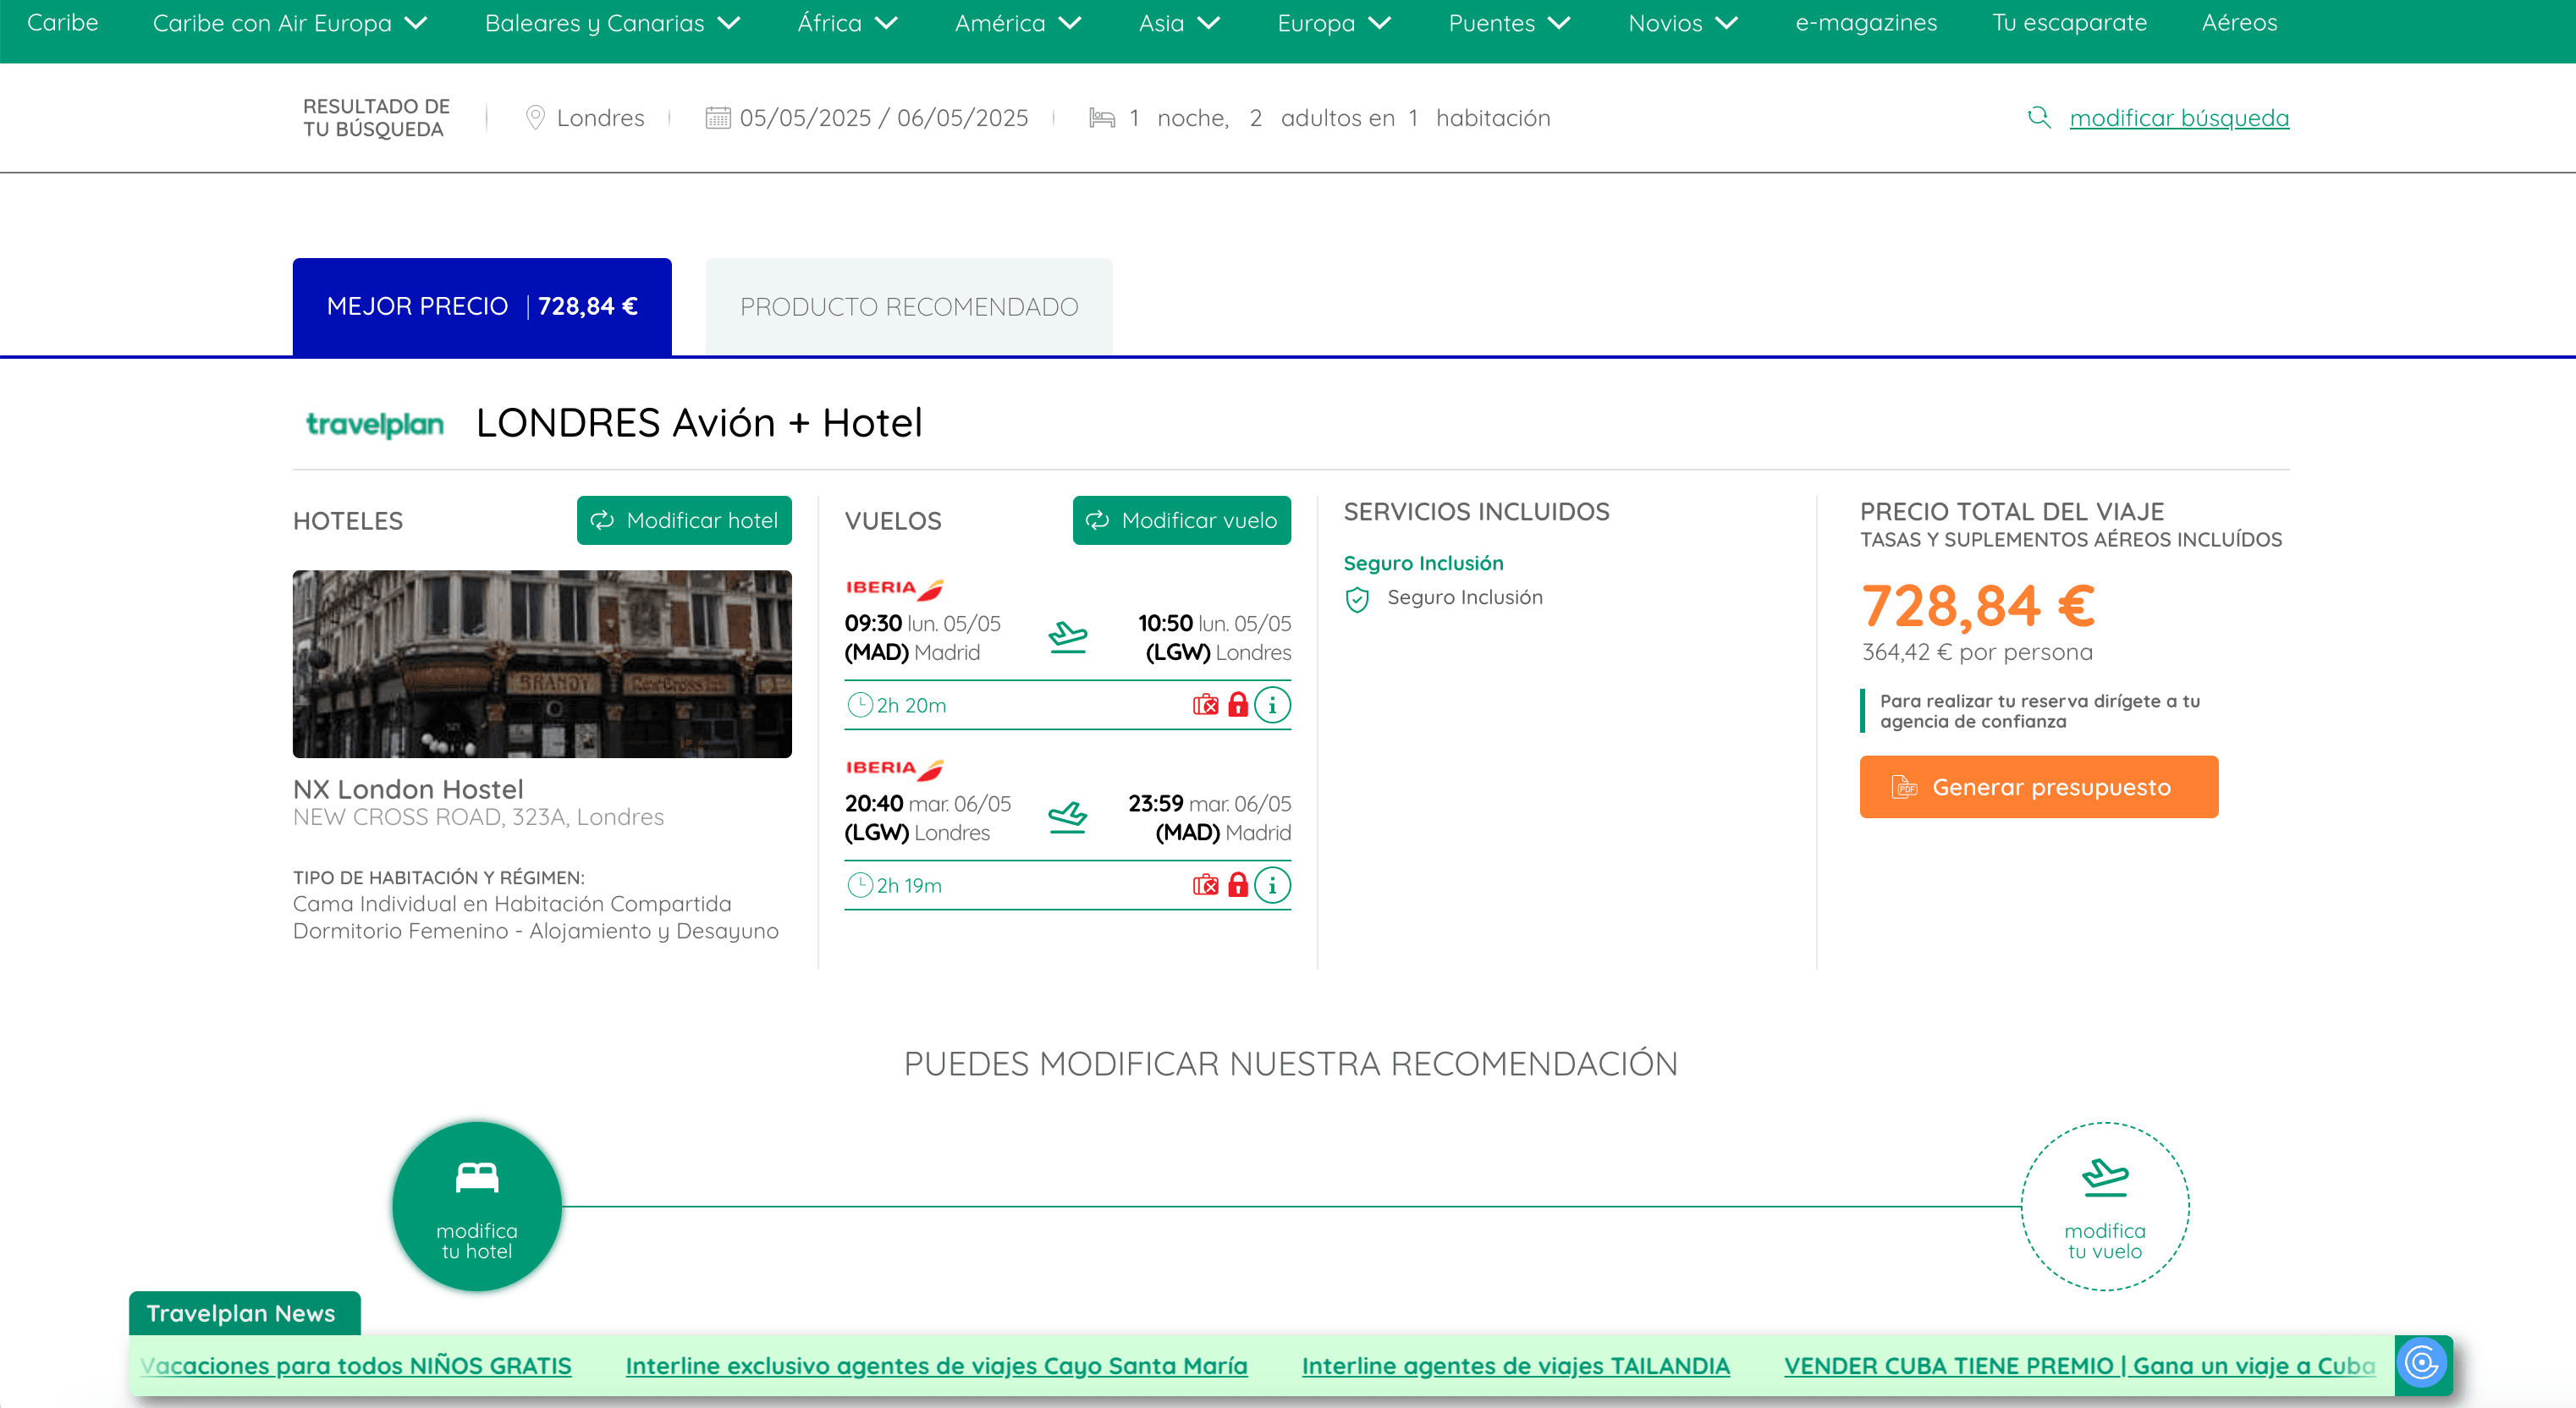Click the info icon on the outbound flight
Screen dimensions: 2576x1408
tap(1272, 705)
